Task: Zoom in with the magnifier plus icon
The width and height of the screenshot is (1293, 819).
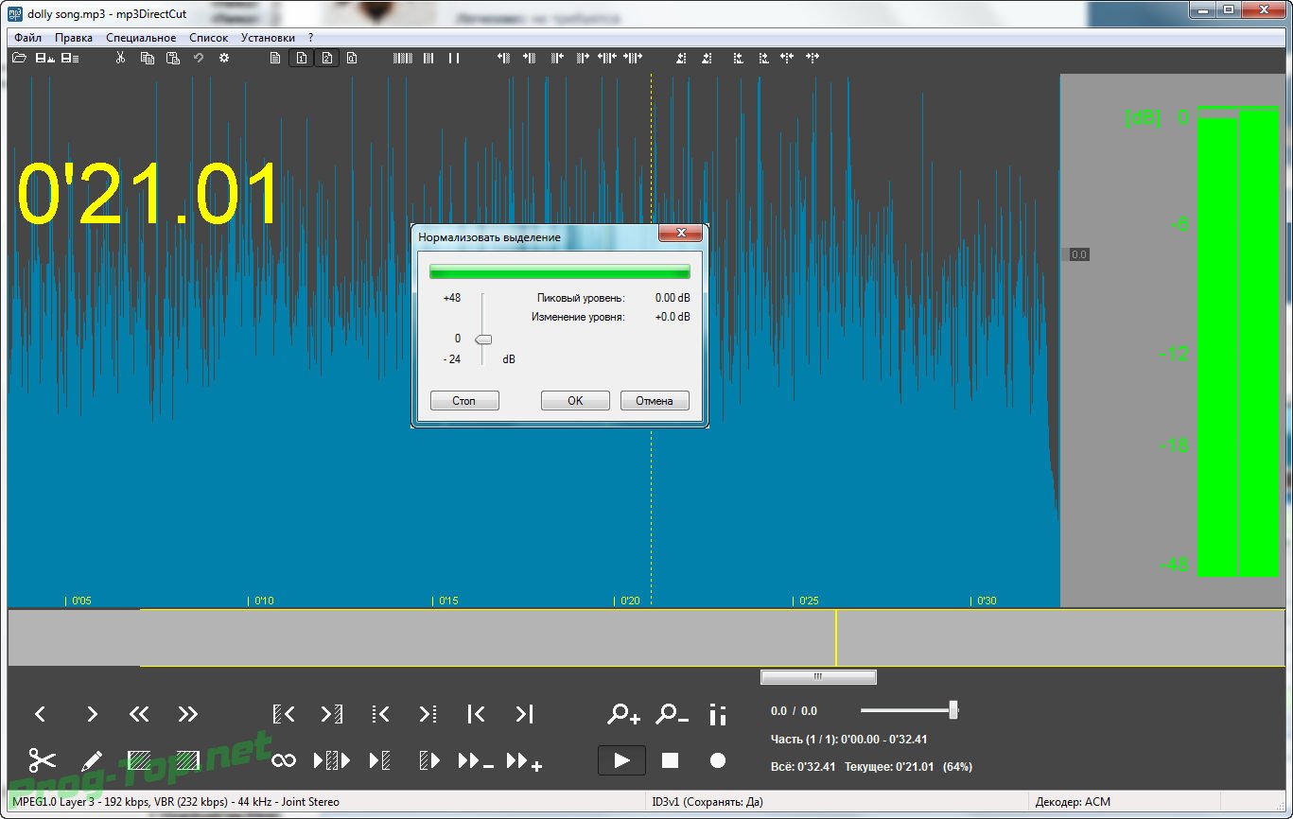Action: 624,714
